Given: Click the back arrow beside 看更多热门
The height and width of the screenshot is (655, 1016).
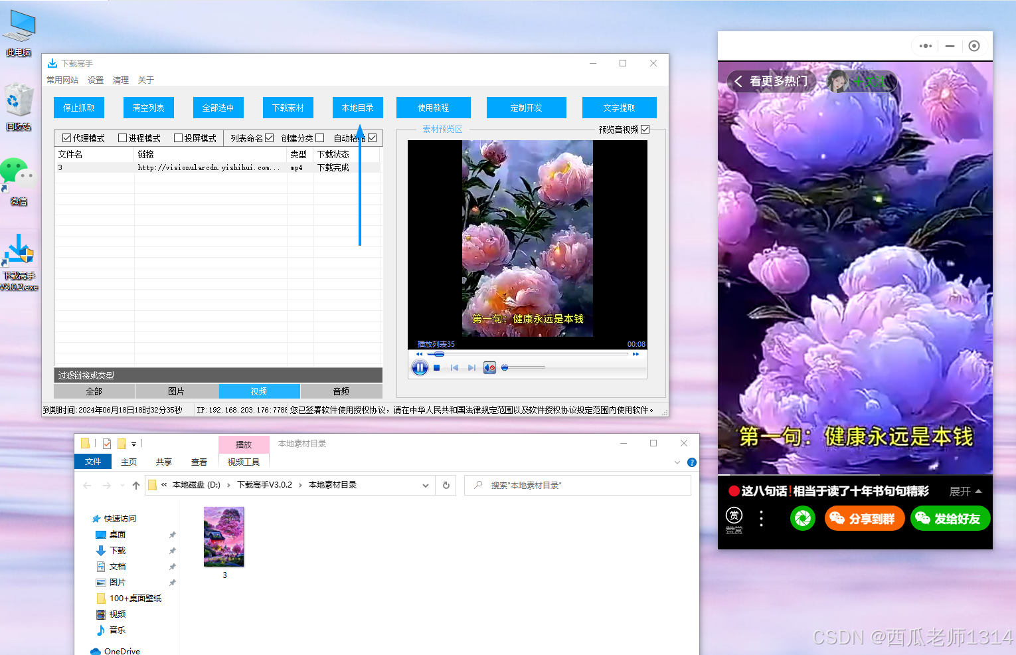Looking at the screenshot, I should (738, 81).
